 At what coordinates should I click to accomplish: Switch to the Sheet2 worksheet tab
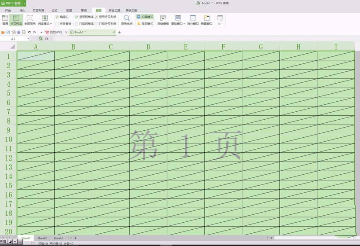42,238
